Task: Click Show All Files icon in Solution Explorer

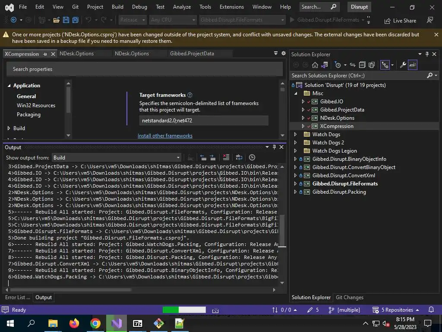Action: (372, 65)
